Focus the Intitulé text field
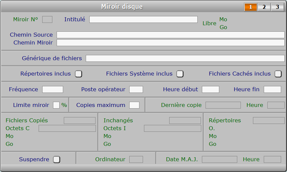The image size is (287, 172). [143, 19]
